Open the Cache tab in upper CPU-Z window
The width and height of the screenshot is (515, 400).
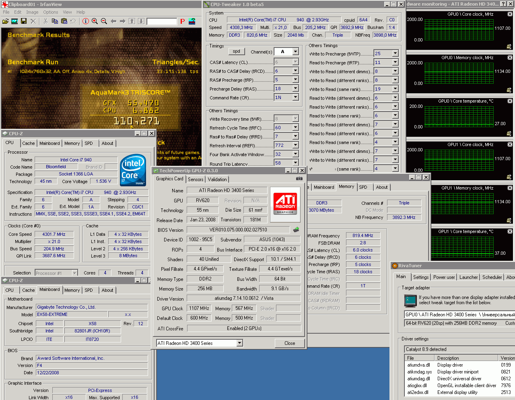tap(28, 143)
